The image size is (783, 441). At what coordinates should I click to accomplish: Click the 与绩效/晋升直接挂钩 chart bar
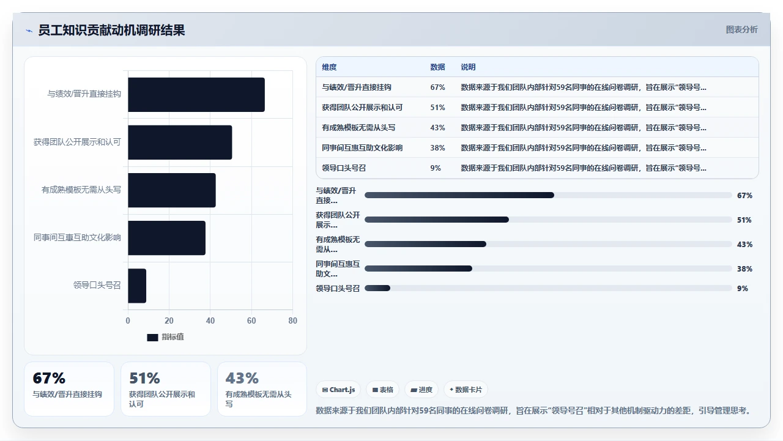pos(196,94)
